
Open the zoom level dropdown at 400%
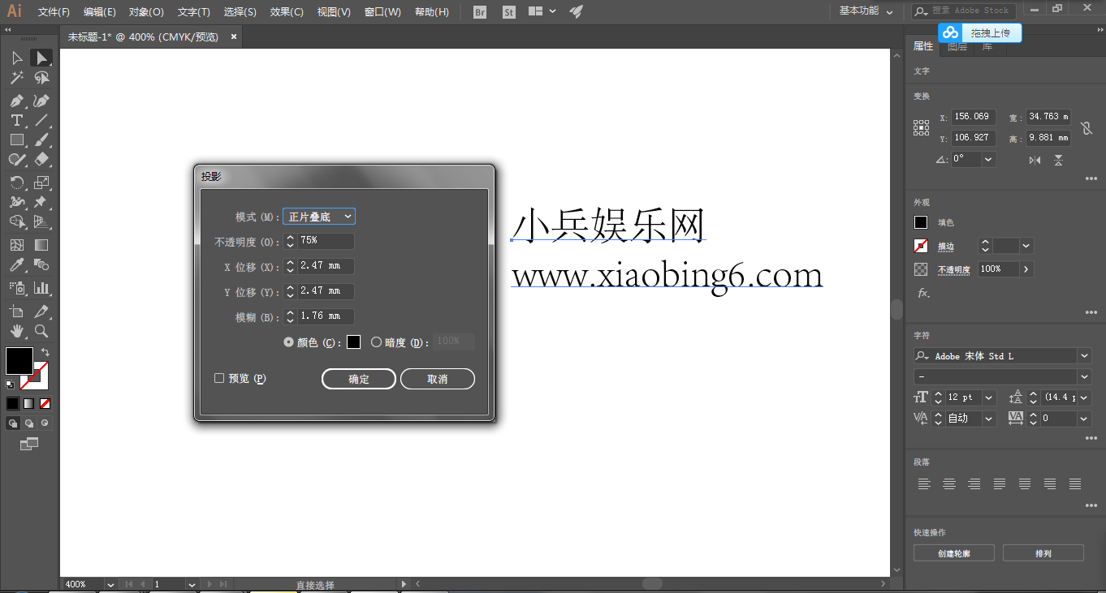110,584
